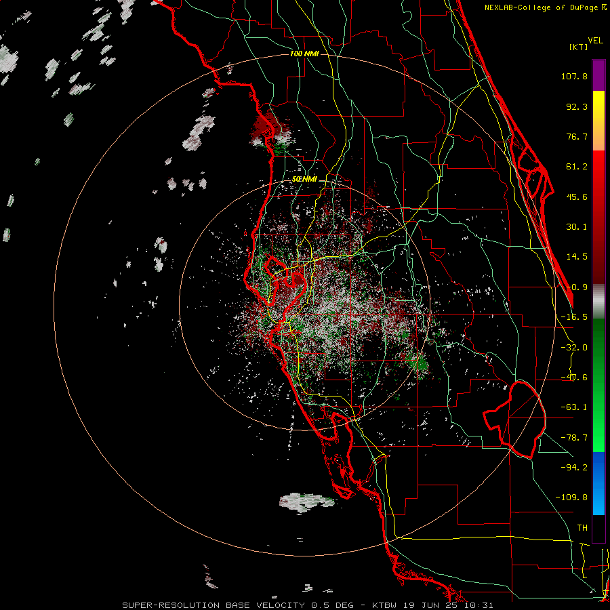610x610 pixels.
Task: Select the 76.7 velocity scale value
Action: tap(577, 136)
